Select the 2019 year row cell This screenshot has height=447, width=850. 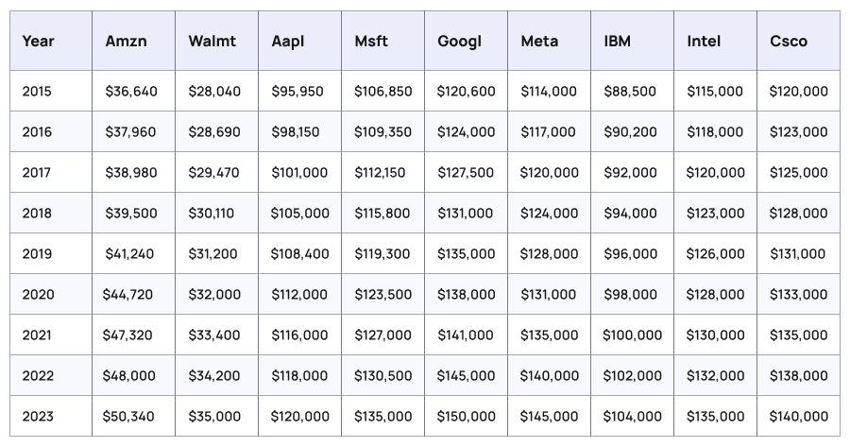click(x=38, y=254)
